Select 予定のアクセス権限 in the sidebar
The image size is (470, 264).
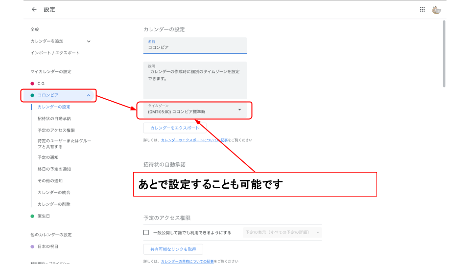coord(56,131)
